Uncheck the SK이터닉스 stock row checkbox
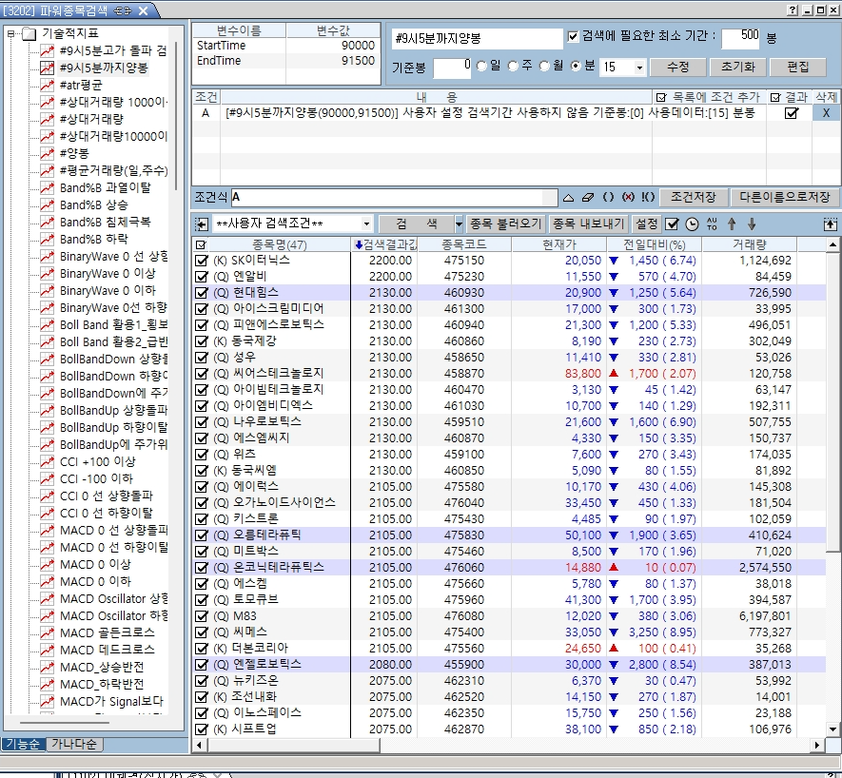 pos(201,260)
